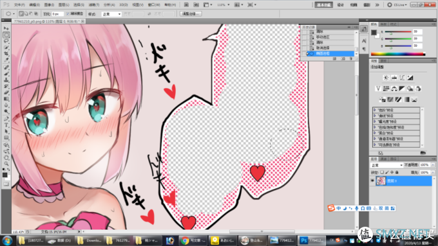Launch Bridge from the application bar
The height and width of the screenshot is (246, 438).
186,4
